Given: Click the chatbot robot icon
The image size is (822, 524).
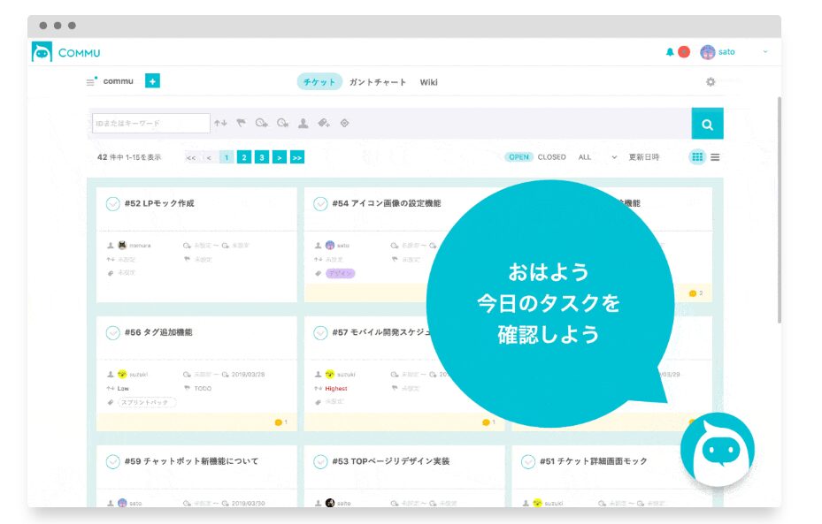Looking at the screenshot, I should 718,450.
